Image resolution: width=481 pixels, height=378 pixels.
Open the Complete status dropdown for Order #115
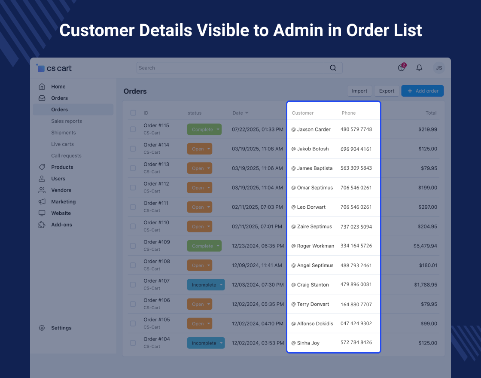(x=218, y=129)
